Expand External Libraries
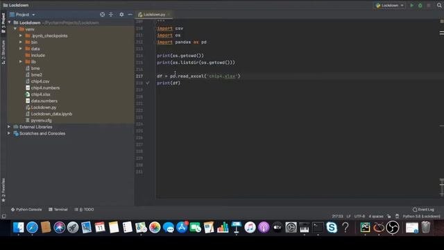 [x=9, y=126]
